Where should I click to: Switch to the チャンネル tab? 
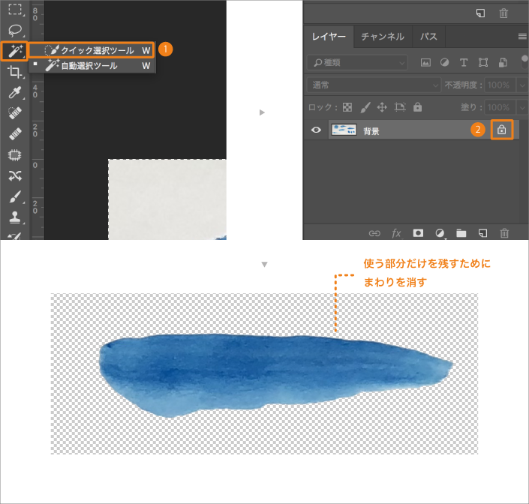tap(383, 37)
